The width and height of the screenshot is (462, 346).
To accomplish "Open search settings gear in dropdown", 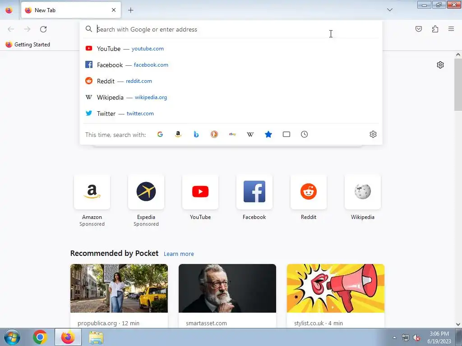I will click(x=373, y=134).
